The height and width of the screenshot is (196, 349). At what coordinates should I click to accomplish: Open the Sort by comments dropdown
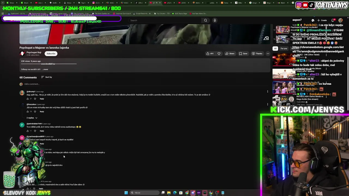click(x=47, y=77)
